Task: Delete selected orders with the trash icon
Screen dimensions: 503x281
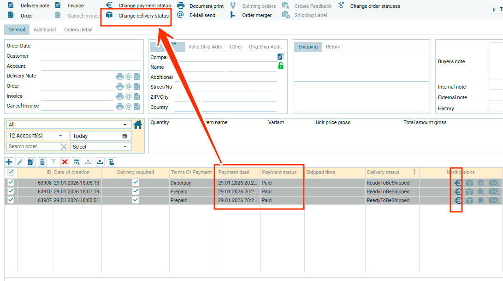Action: tap(42, 162)
